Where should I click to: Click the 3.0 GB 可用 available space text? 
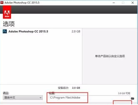pyautogui.click(x=124, y=93)
